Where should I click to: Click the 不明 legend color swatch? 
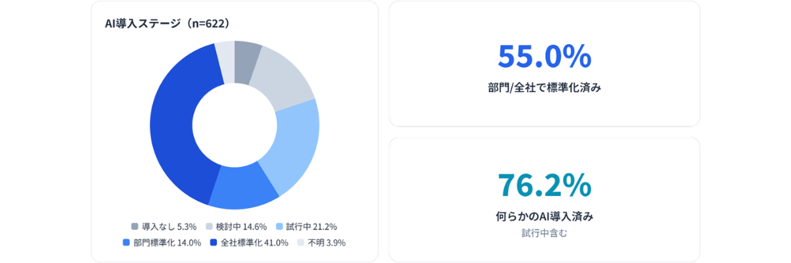301,243
